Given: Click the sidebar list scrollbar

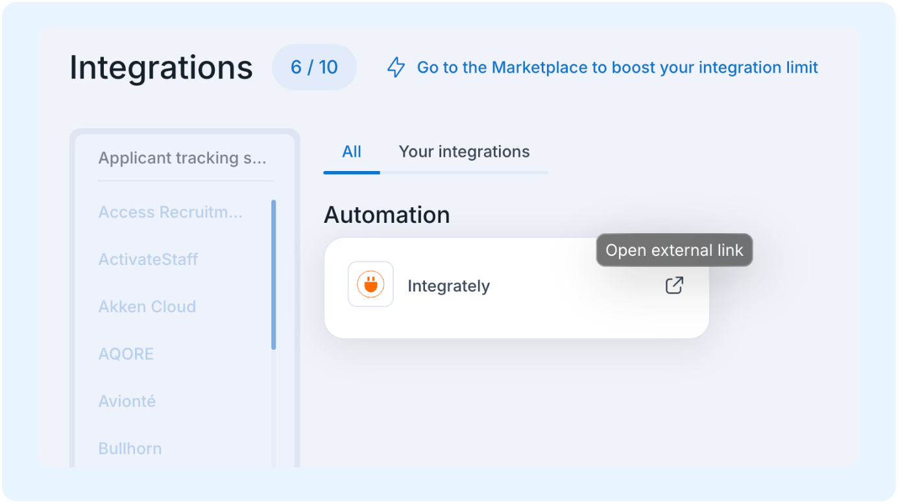Looking at the screenshot, I should (273, 275).
